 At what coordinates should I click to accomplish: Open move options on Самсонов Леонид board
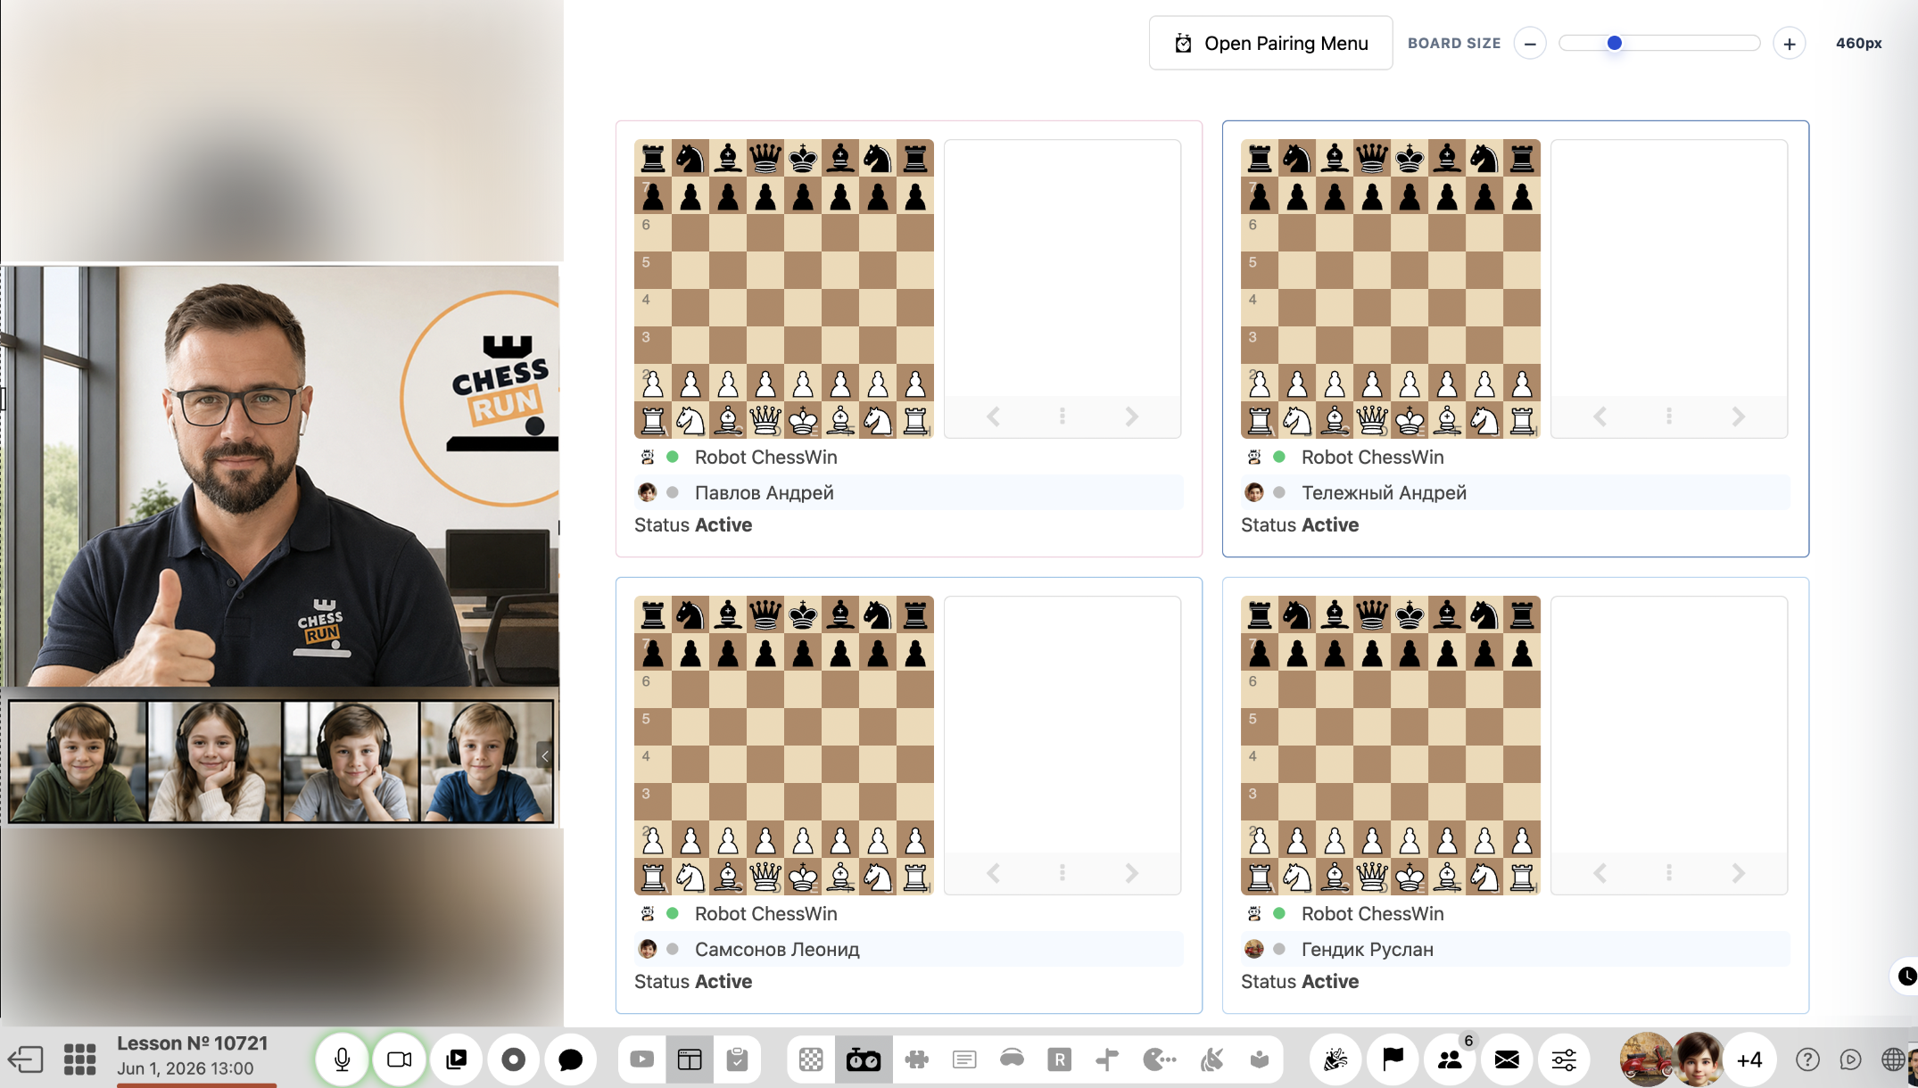1062,873
